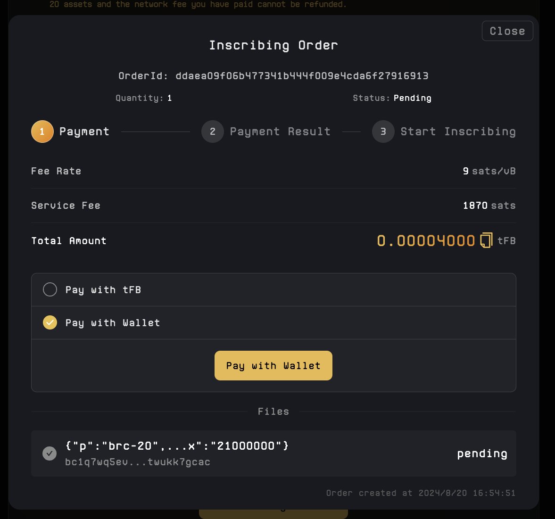This screenshot has width=555, height=519.
Task: Click the 1870 sats service fee value
Action: (489, 206)
